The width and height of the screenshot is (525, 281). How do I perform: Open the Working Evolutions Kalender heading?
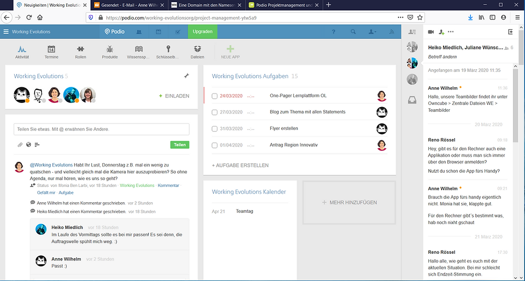coord(249,192)
